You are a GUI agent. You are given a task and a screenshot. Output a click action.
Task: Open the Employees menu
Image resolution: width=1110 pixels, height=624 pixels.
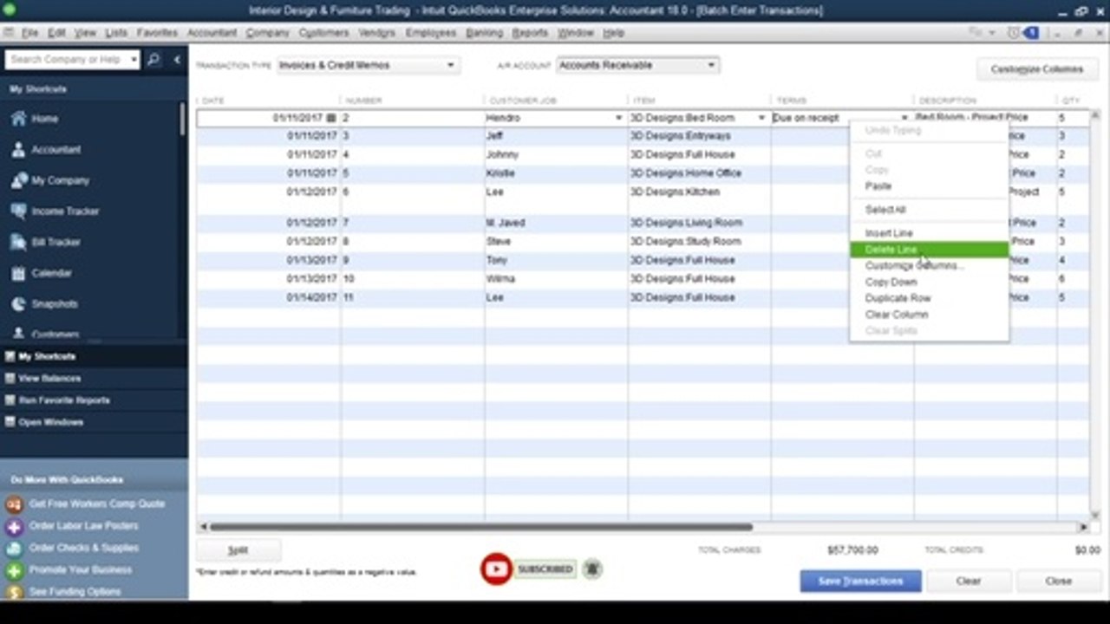tap(430, 33)
